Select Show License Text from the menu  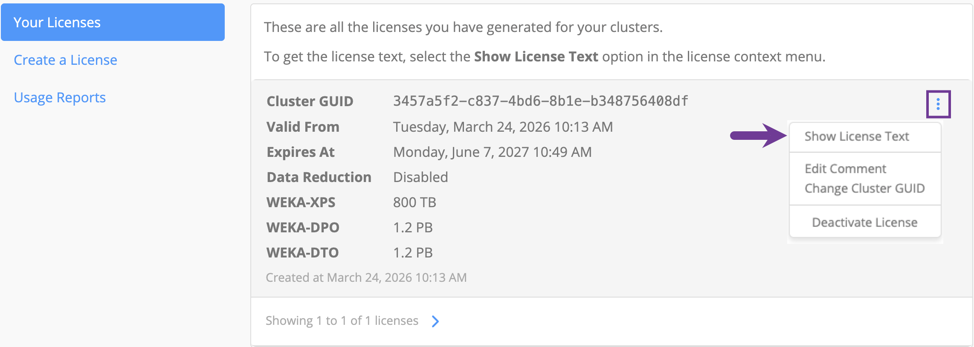(x=856, y=136)
